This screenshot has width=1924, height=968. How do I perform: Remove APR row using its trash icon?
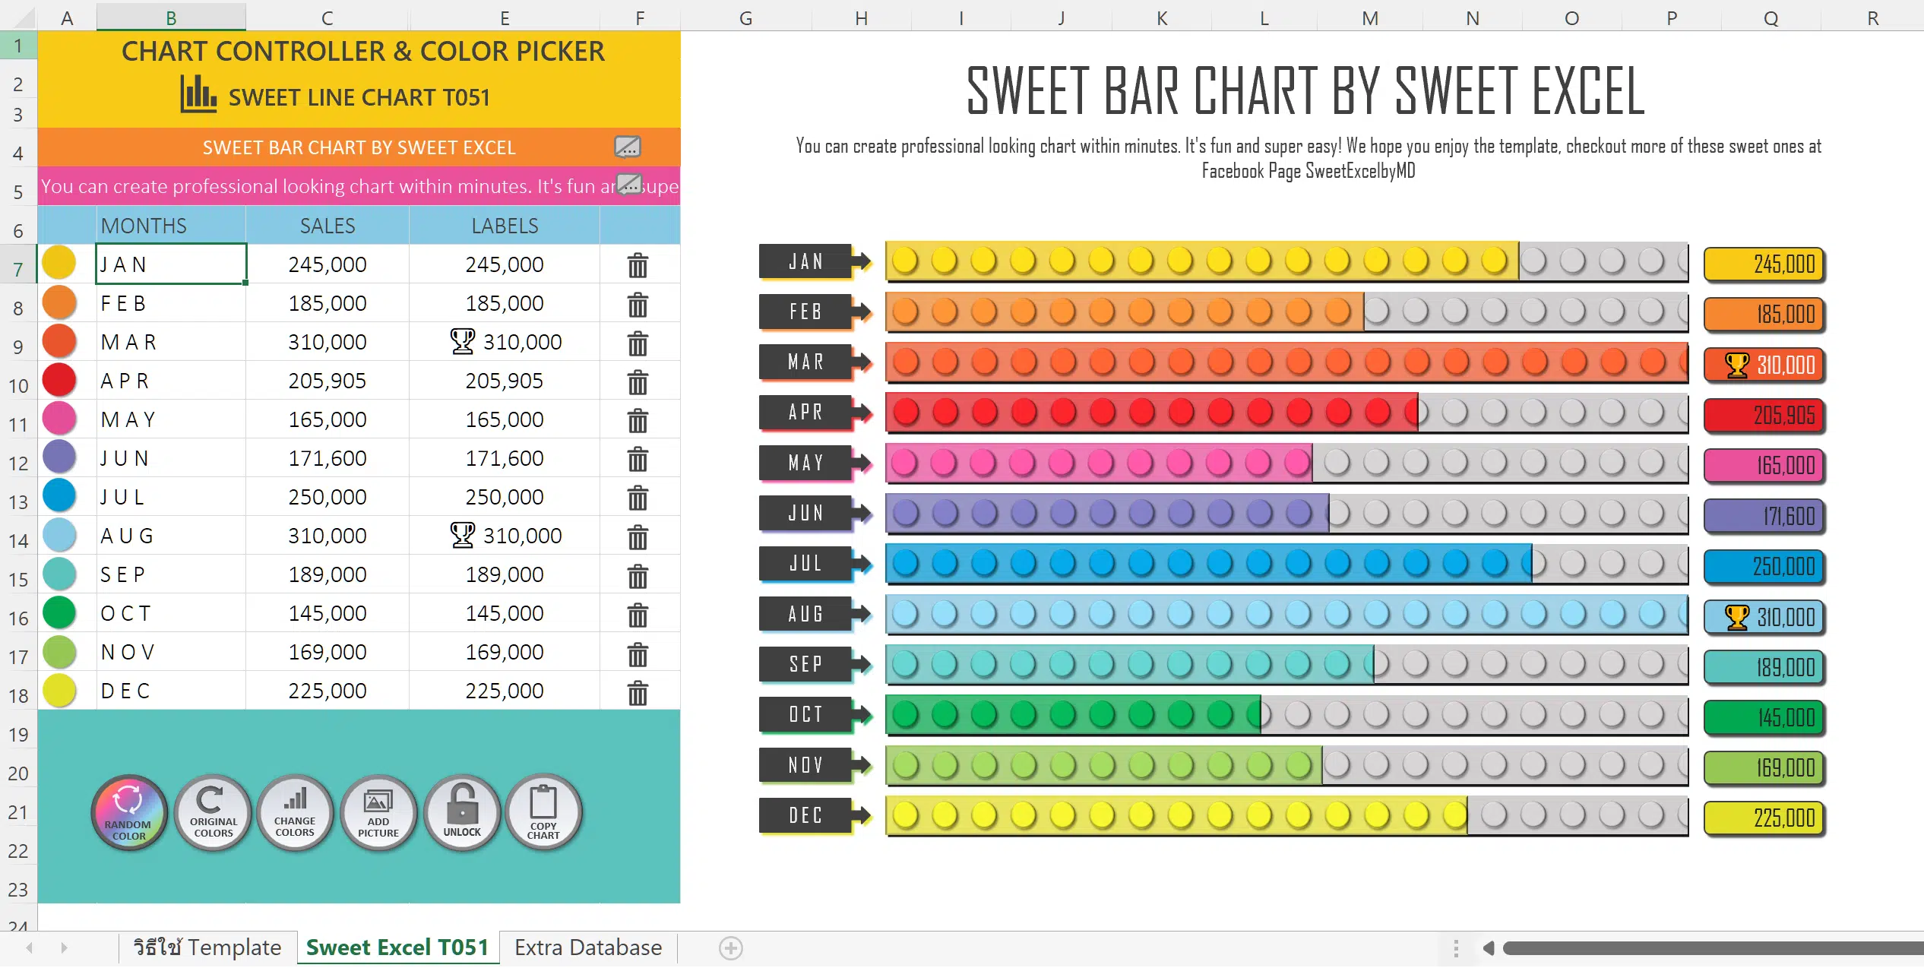click(x=638, y=381)
